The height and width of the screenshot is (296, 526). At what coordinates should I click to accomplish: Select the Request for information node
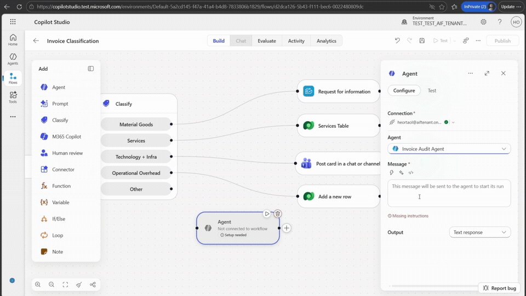(339, 92)
